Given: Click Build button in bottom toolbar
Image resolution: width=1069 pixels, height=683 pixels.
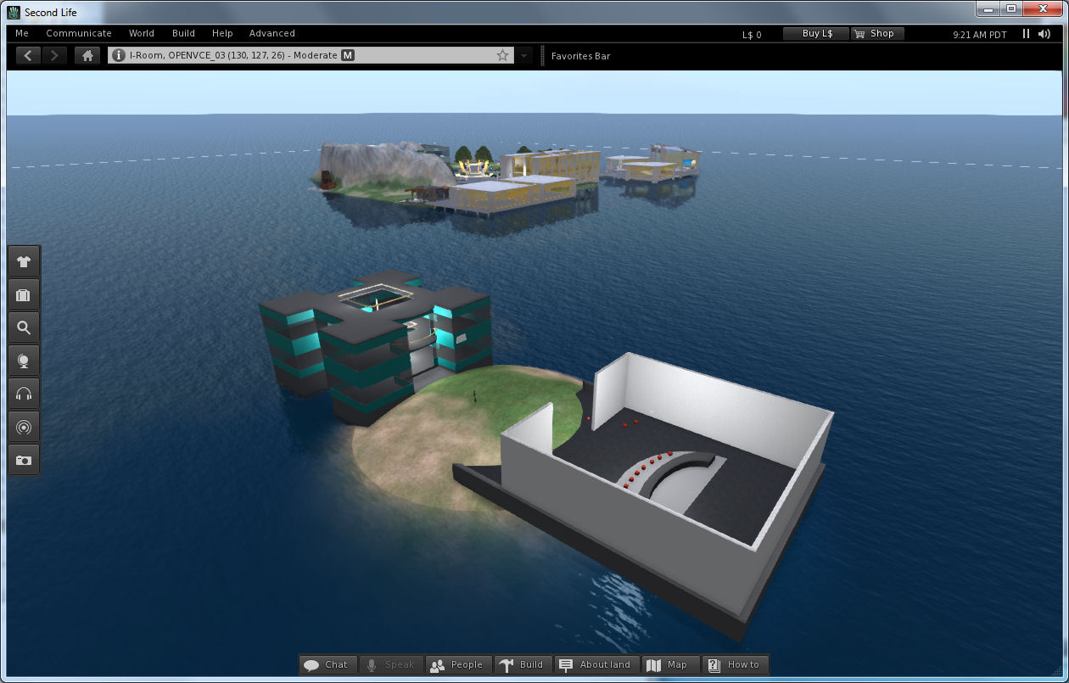Looking at the screenshot, I should click(523, 664).
